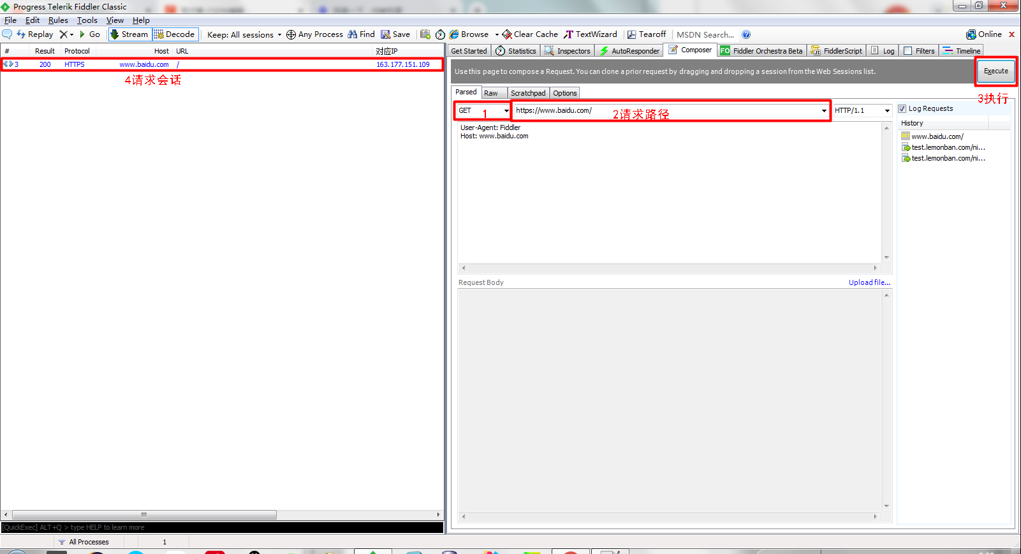Click the Request Body text area
1021x554 pixels.
[670, 400]
